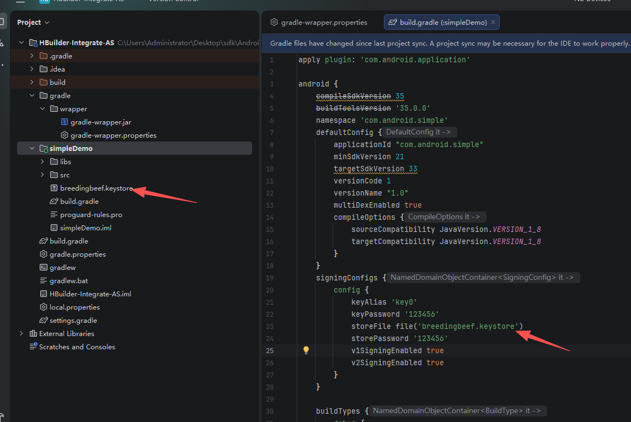Select settings.gradle file

click(x=73, y=320)
